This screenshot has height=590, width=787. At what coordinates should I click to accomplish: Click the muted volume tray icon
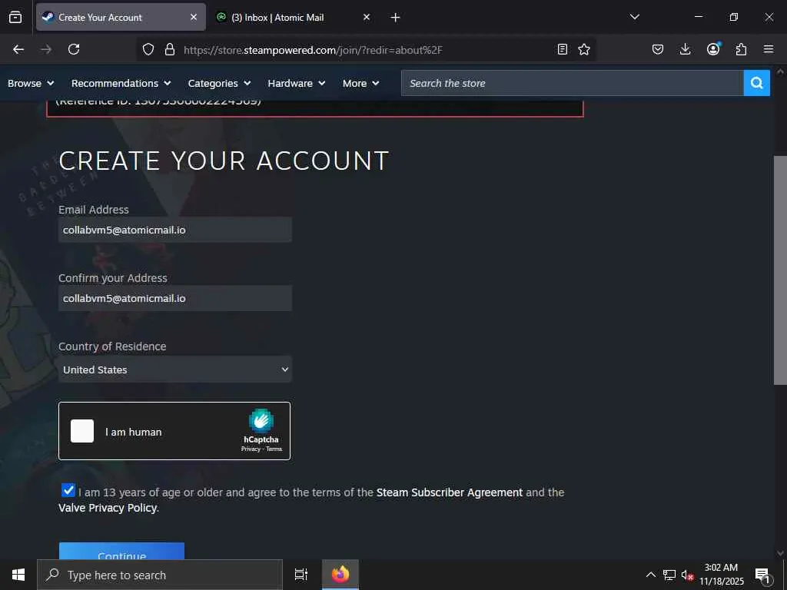click(x=688, y=575)
